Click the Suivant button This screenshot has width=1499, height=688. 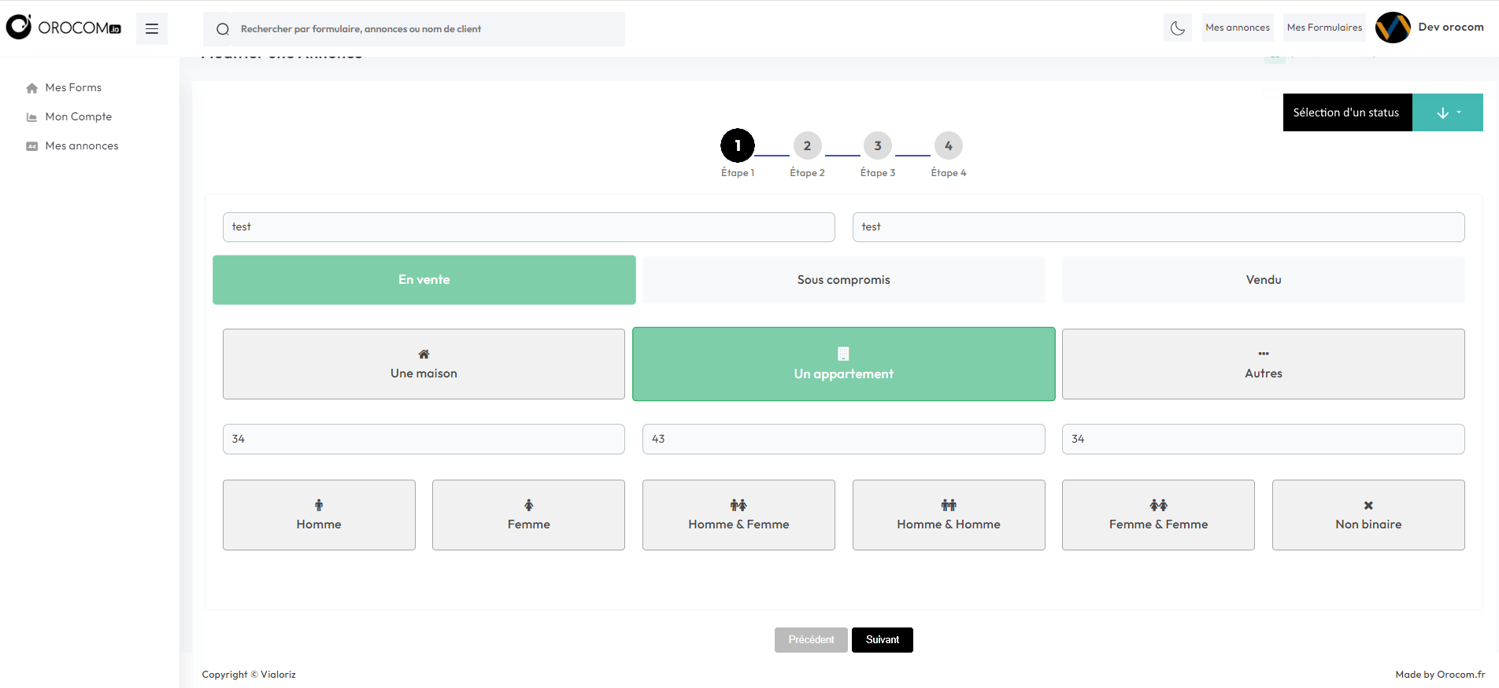[882, 640]
